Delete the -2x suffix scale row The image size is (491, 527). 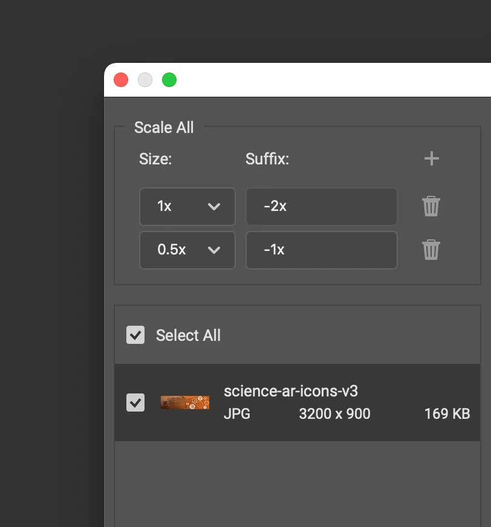[x=431, y=206]
